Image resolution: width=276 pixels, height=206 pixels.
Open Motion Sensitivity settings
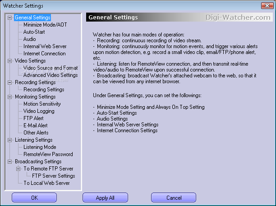click(42, 104)
